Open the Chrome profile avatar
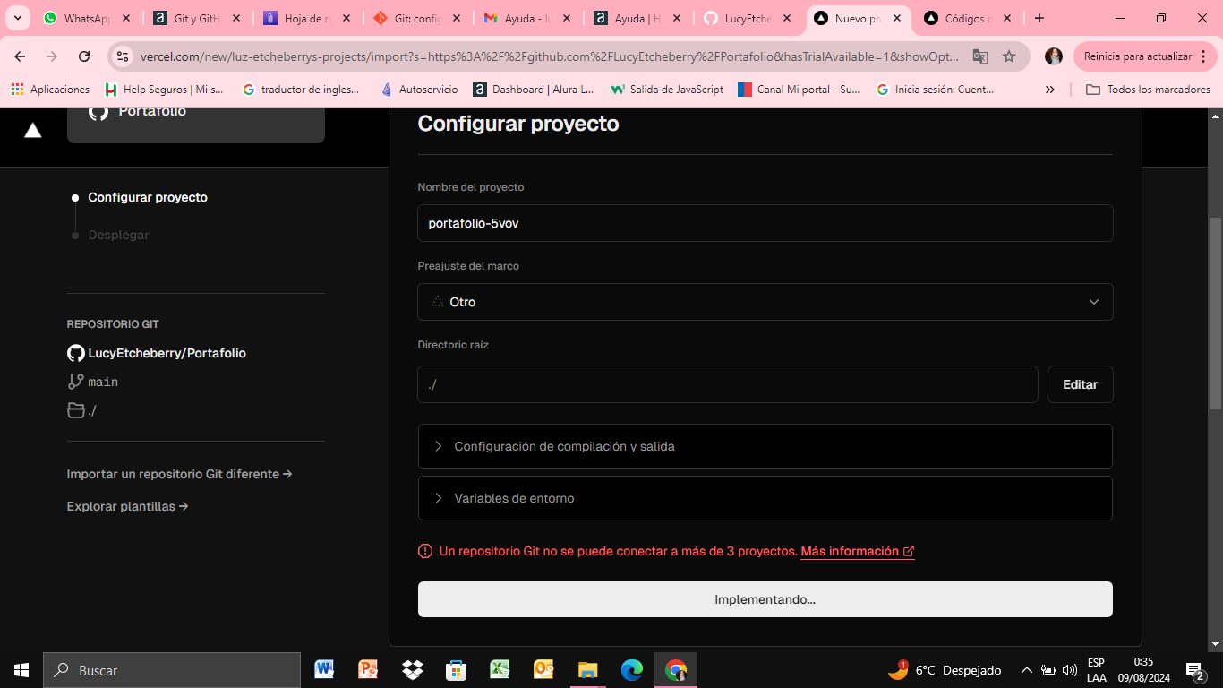 1054,56
